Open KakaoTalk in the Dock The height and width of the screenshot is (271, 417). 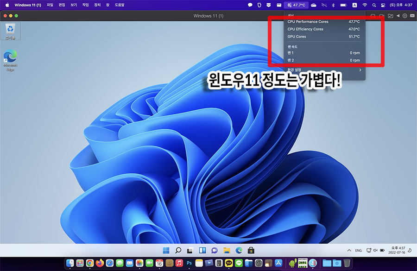pyautogui.click(x=229, y=263)
